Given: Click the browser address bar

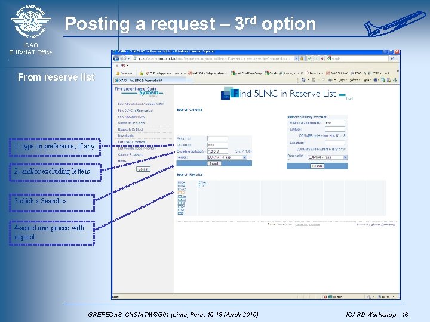Looking at the screenshot, I should 213,58.
